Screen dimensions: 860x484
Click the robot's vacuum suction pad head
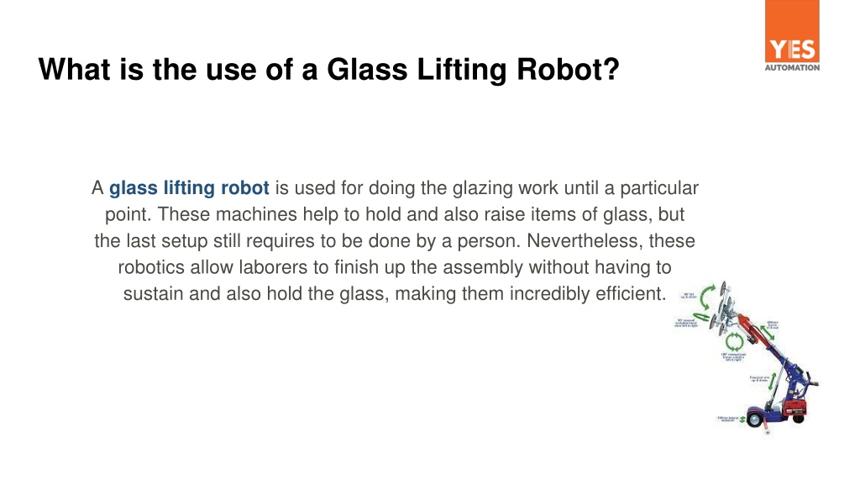click(x=723, y=310)
